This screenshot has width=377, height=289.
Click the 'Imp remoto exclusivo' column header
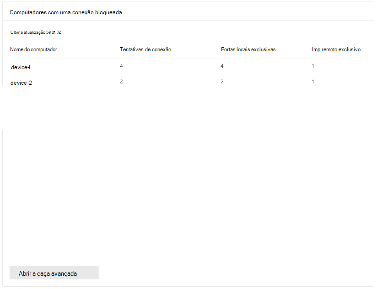tap(336, 49)
